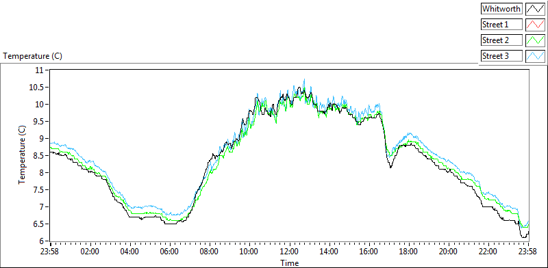Click the 20:00 time axis marker
The image size is (548, 268).
[449, 251]
